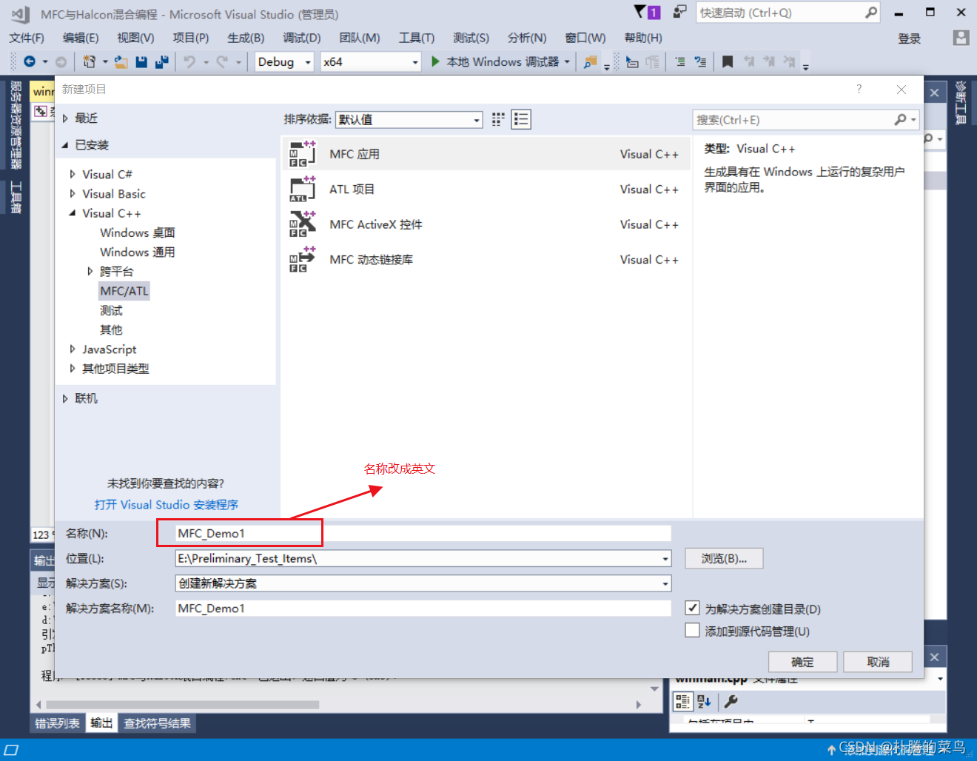Image resolution: width=977 pixels, height=761 pixels.
Task: Select the 测试 tree item
Action: 111,310
